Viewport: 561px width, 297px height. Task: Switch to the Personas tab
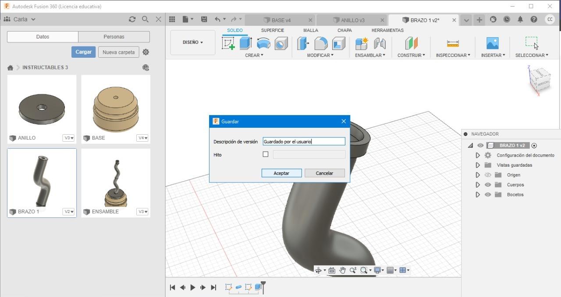[x=114, y=37]
